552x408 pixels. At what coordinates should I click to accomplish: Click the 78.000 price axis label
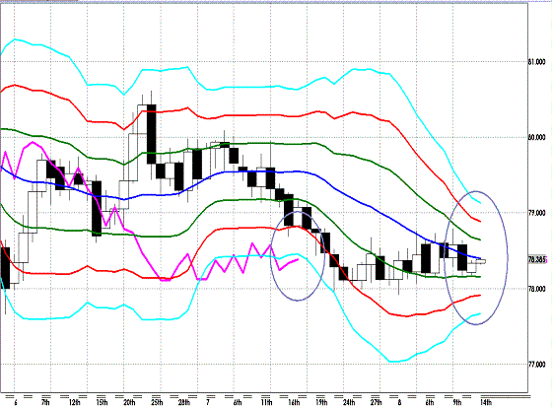pyautogui.click(x=537, y=289)
